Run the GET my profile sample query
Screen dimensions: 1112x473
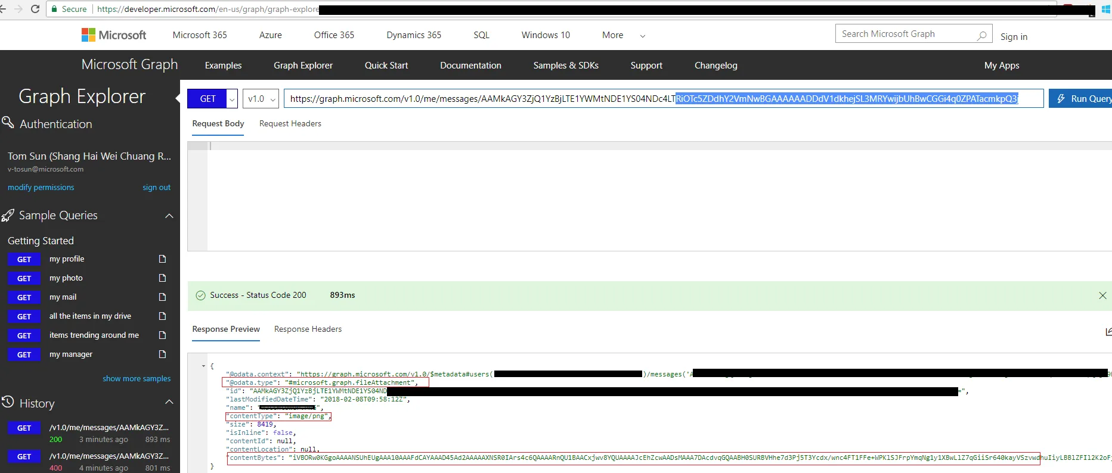point(24,259)
